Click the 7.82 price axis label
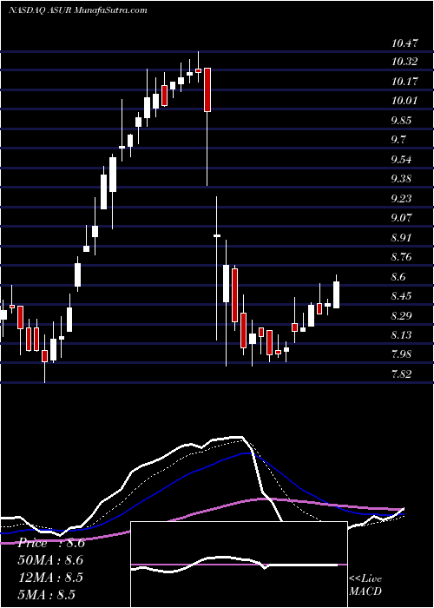The height and width of the screenshot is (608, 434). pos(401,373)
